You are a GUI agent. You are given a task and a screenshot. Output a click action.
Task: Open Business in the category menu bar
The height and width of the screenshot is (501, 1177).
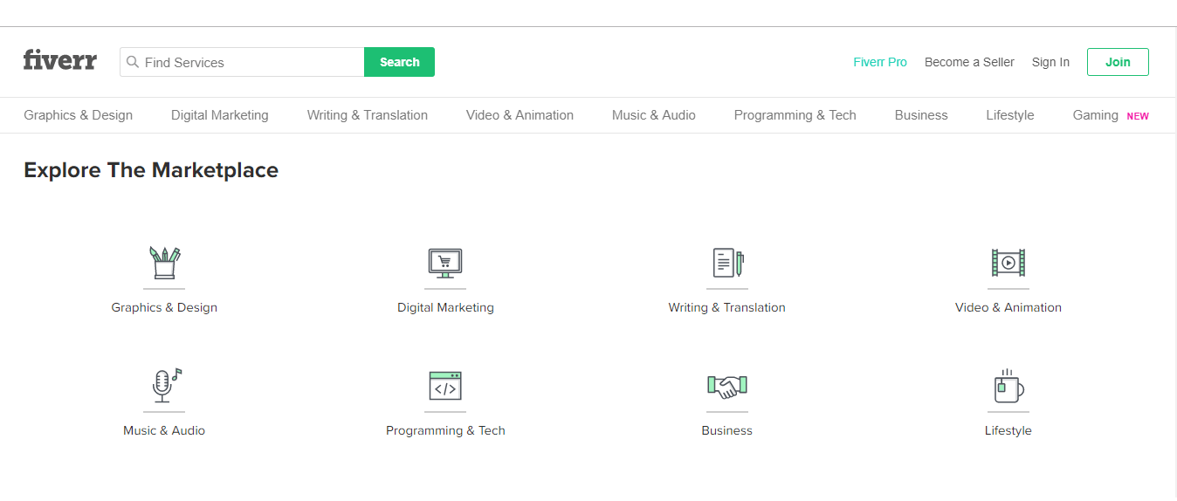coord(921,115)
